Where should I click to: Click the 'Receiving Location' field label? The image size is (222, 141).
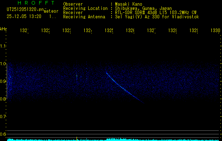(x=85, y=8)
